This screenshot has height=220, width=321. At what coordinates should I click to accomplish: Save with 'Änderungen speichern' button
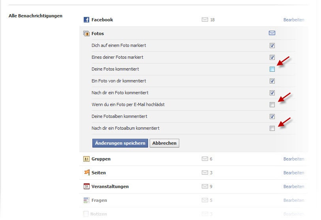pyautogui.click(x=120, y=143)
